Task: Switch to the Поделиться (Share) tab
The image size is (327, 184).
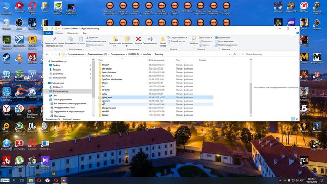Action: [x=73, y=33]
